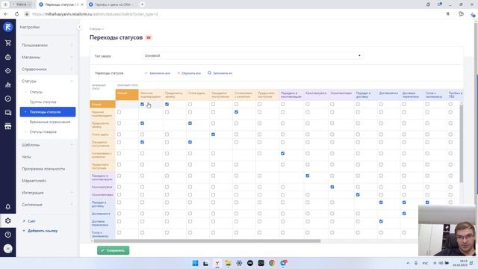Collapse the Настройки panel with the arrow
This screenshot has width=478, height=269.
79,27
